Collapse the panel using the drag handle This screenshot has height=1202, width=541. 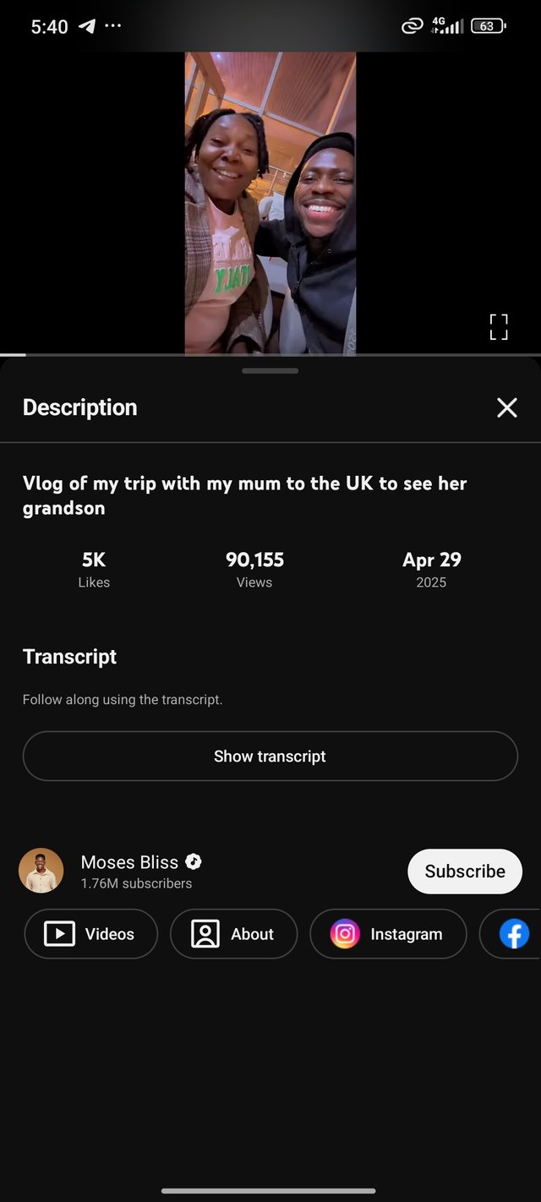tap(270, 370)
